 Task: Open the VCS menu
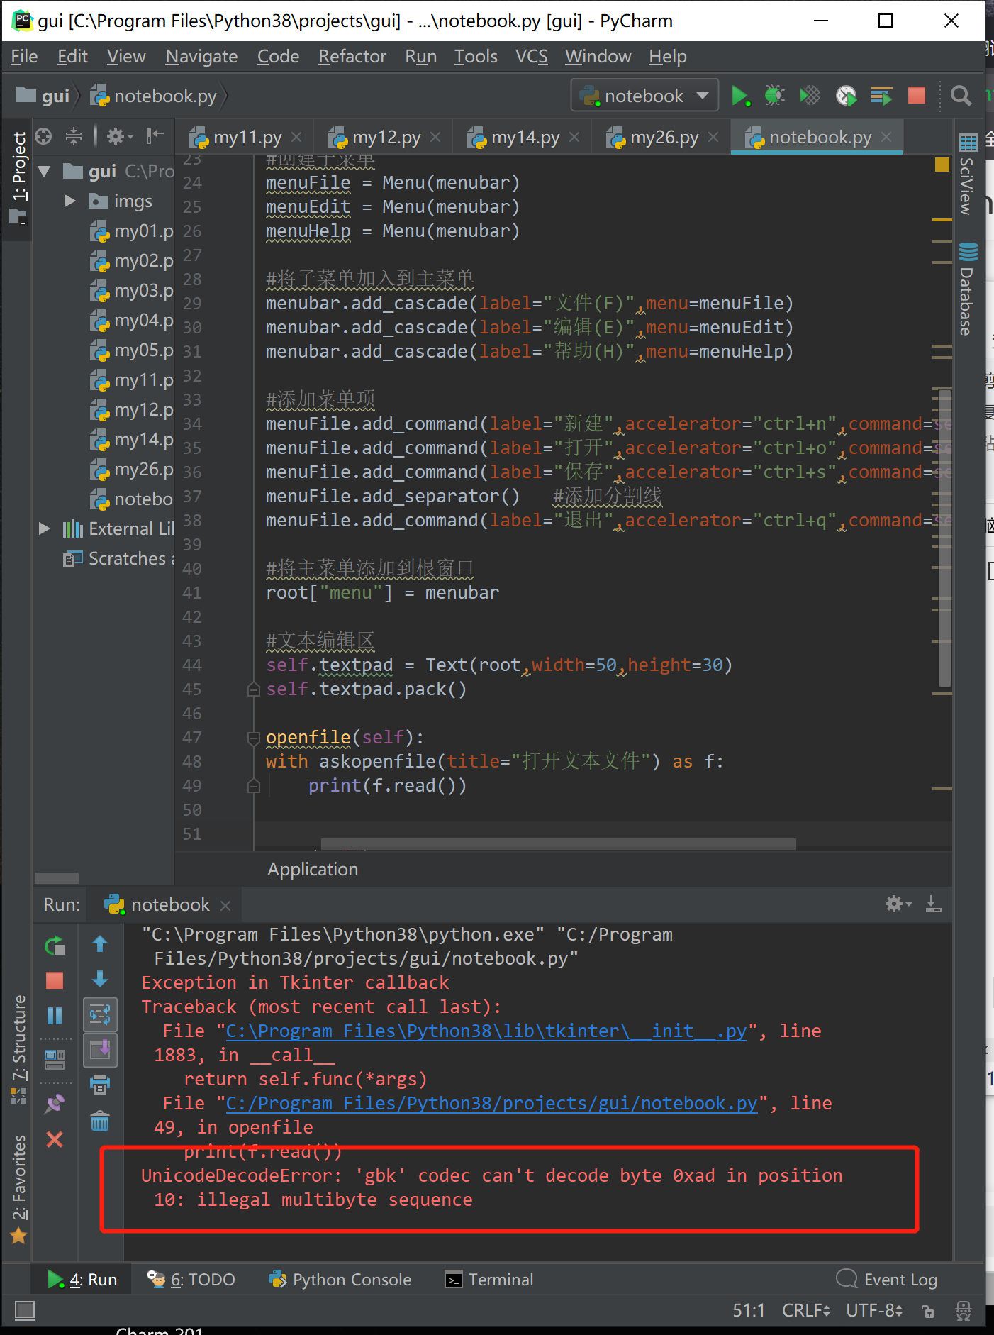coord(531,57)
